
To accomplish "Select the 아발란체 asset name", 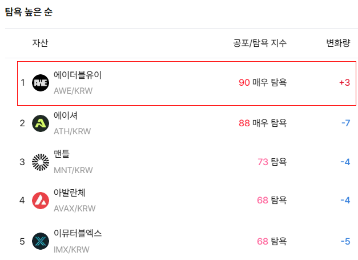I will click(70, 193).
